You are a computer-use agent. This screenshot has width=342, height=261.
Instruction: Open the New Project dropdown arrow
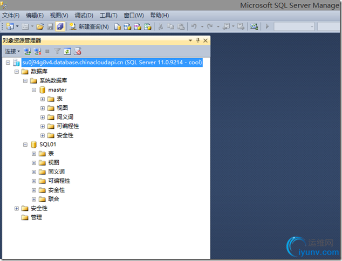17,26
